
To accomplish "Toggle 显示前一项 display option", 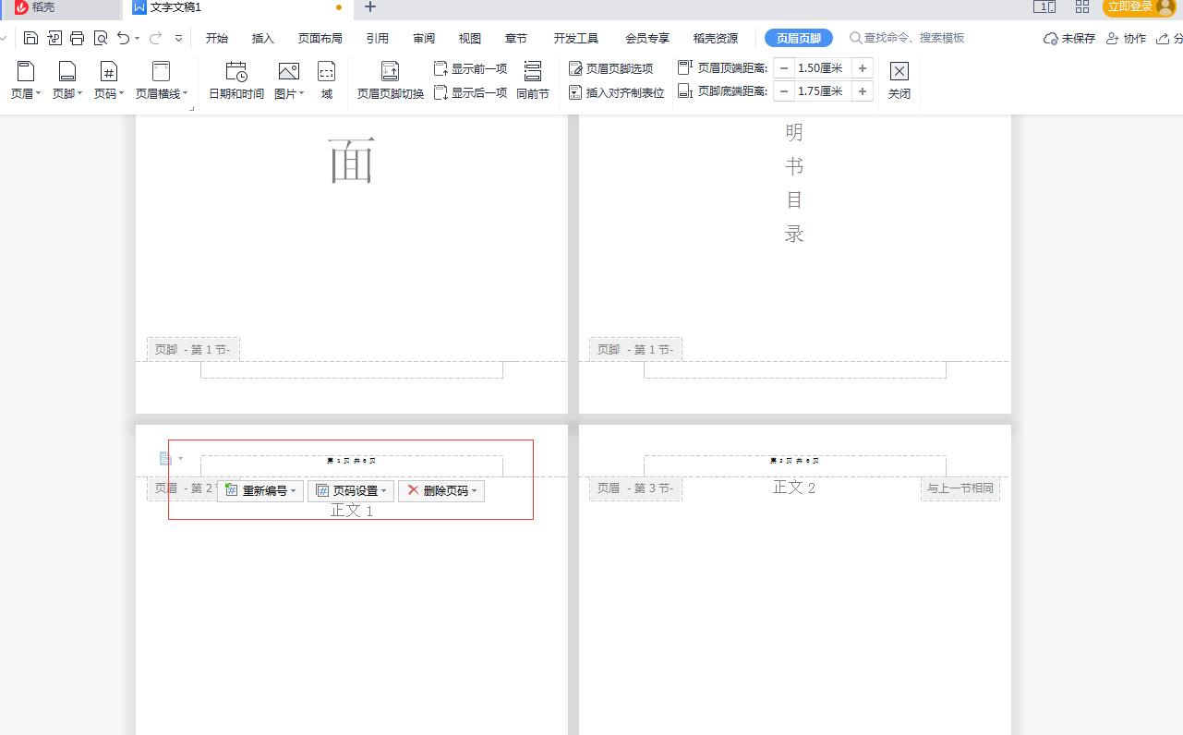I will (470, 67).
